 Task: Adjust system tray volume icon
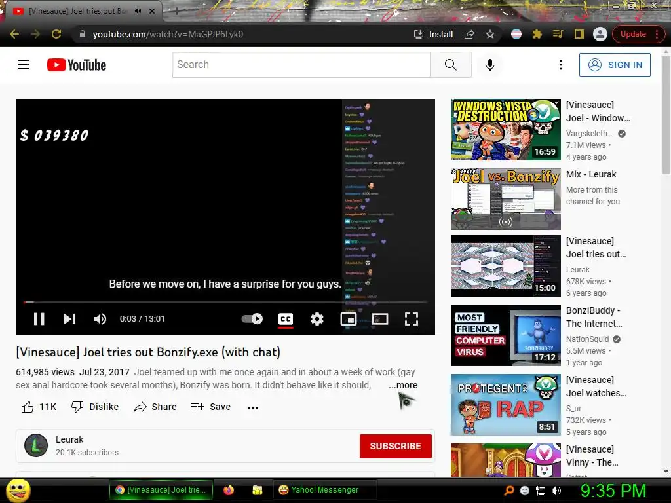556,491
